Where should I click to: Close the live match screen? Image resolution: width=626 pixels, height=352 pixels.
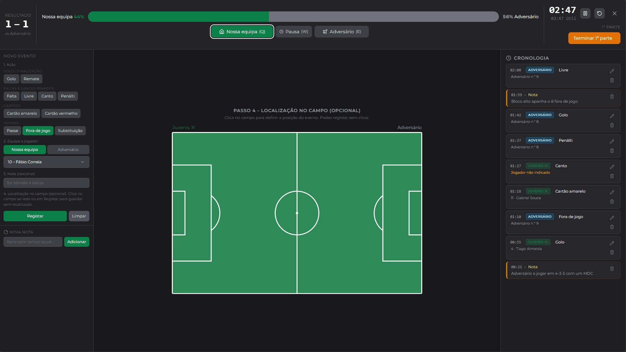(x=615, y=13)
